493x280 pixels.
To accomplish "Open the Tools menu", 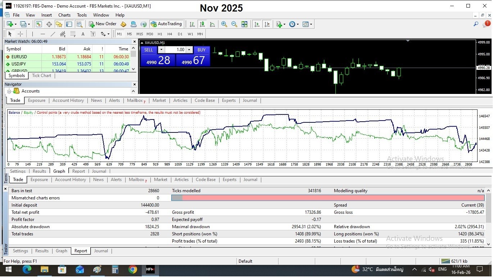I will click(x=82, y=15).
